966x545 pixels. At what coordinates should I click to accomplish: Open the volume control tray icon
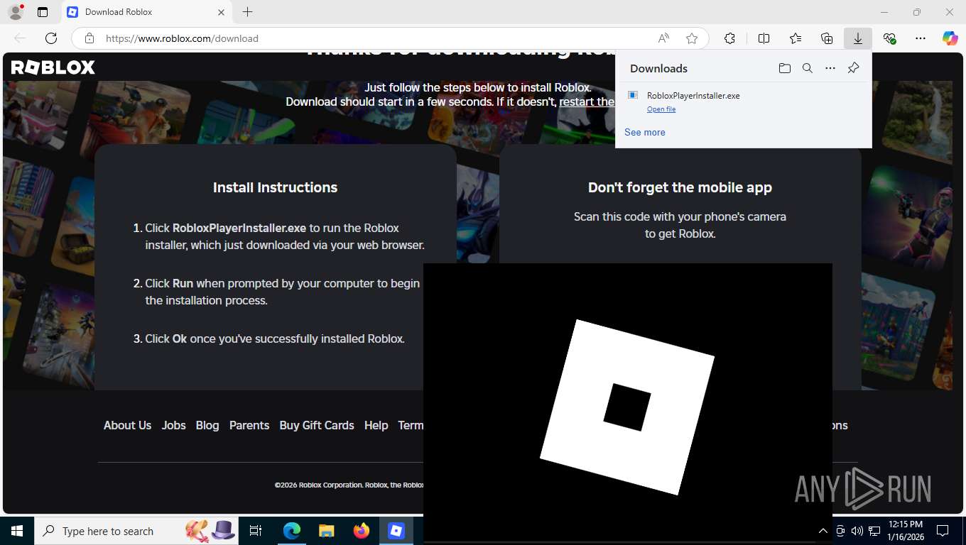coord(857,531)
